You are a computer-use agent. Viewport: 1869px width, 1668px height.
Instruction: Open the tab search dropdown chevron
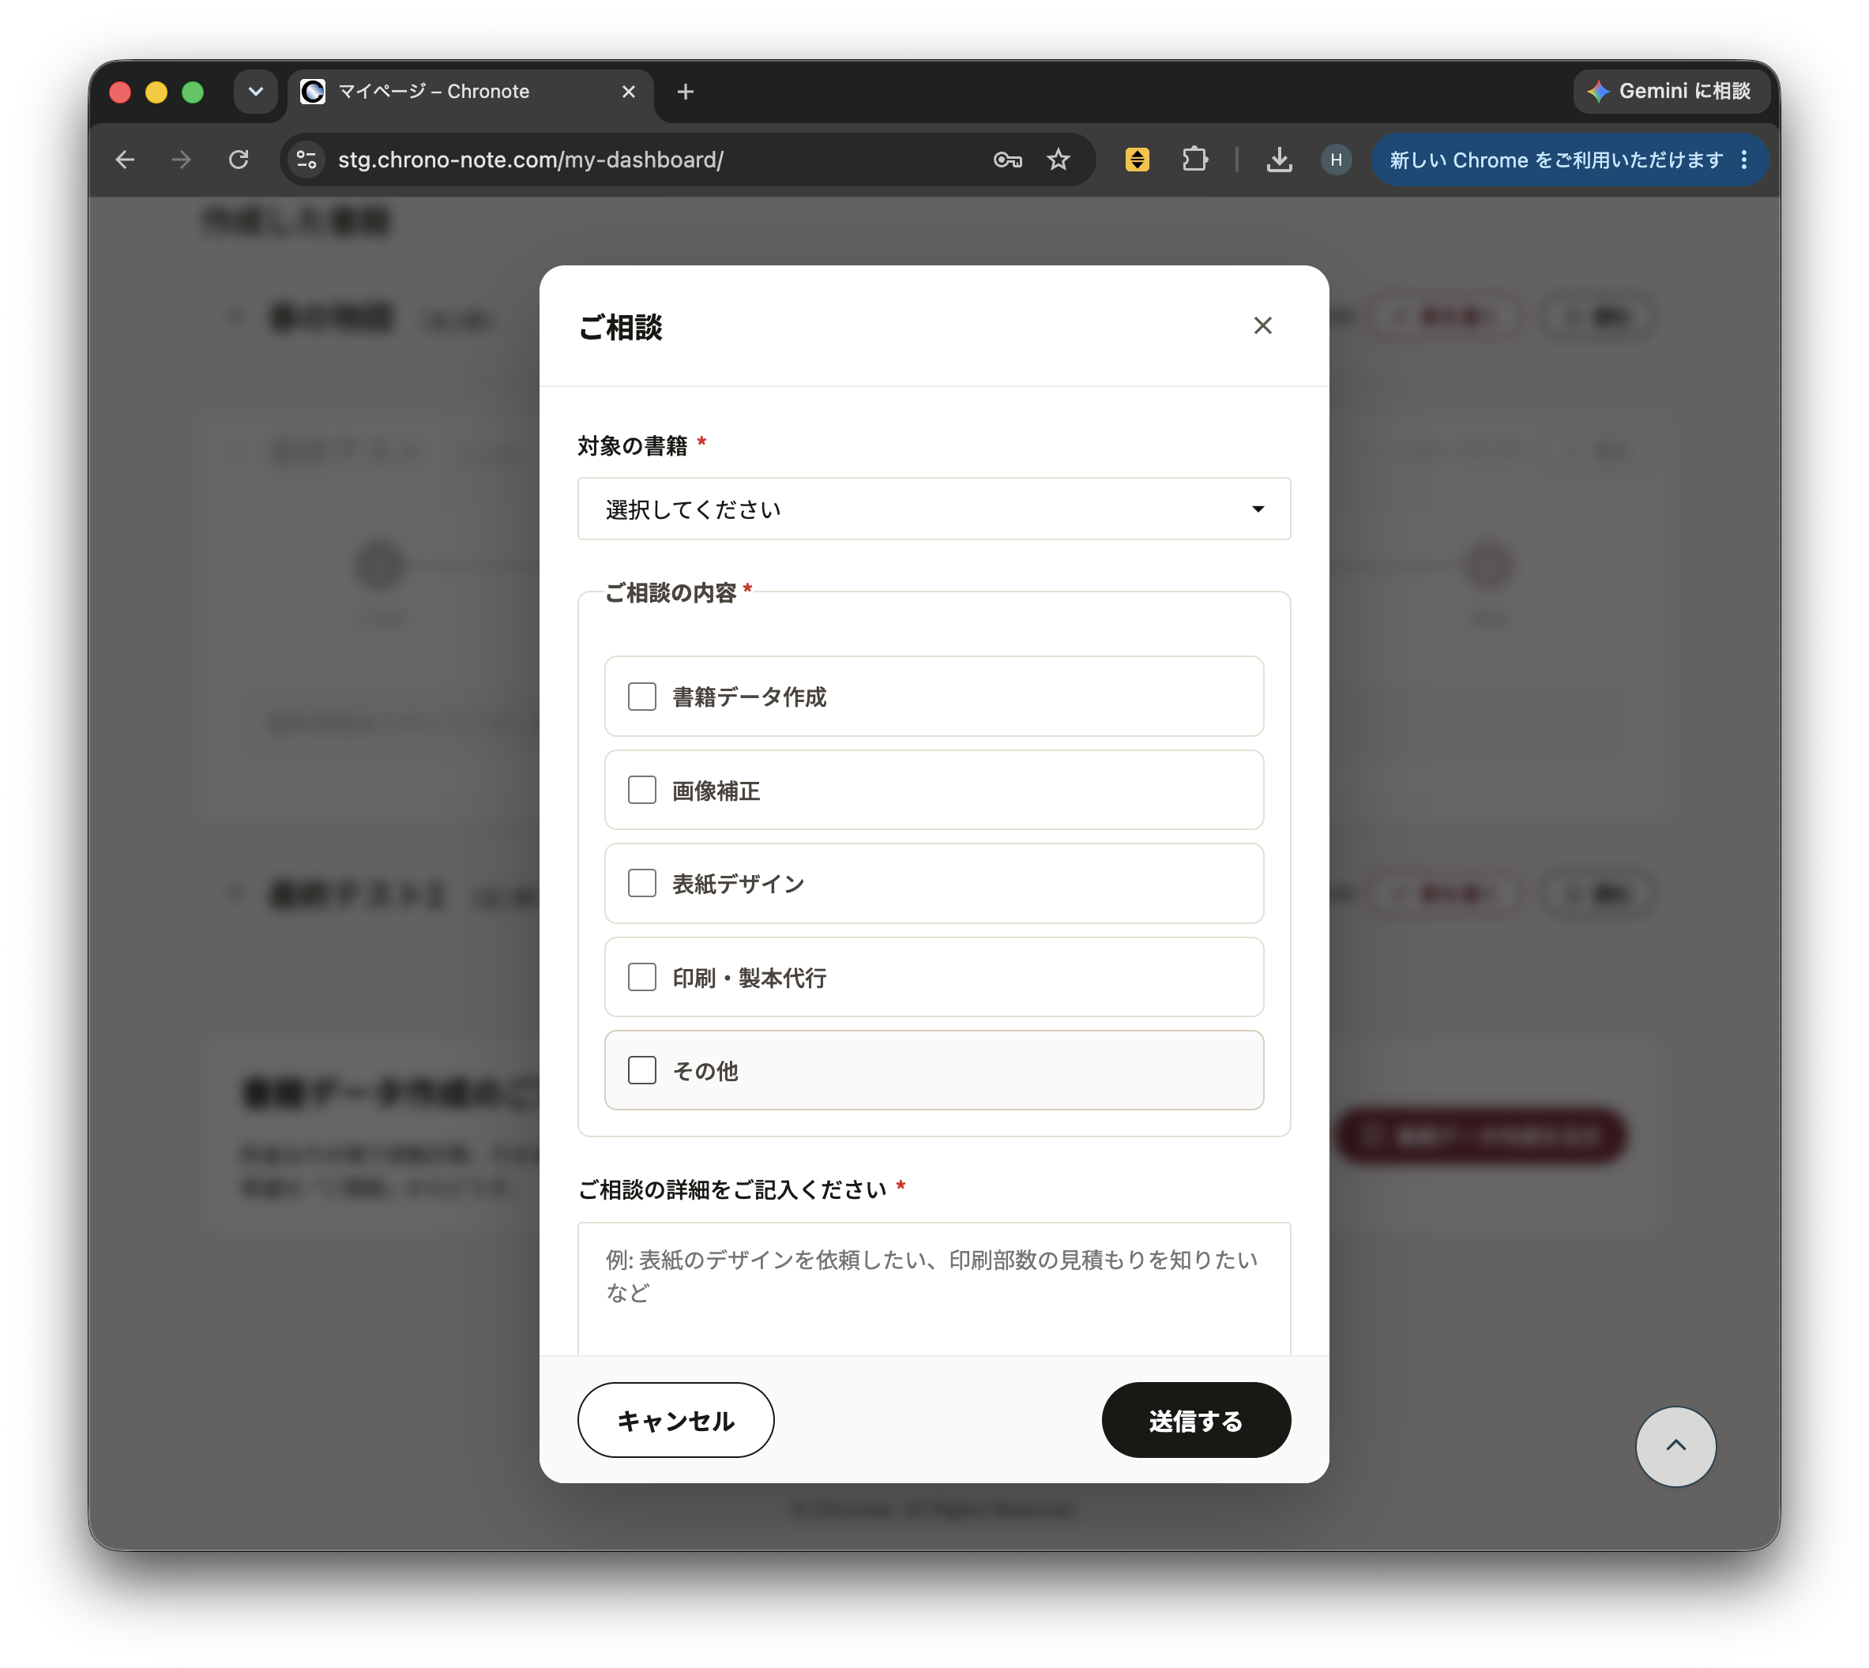(x=256, y=92)
